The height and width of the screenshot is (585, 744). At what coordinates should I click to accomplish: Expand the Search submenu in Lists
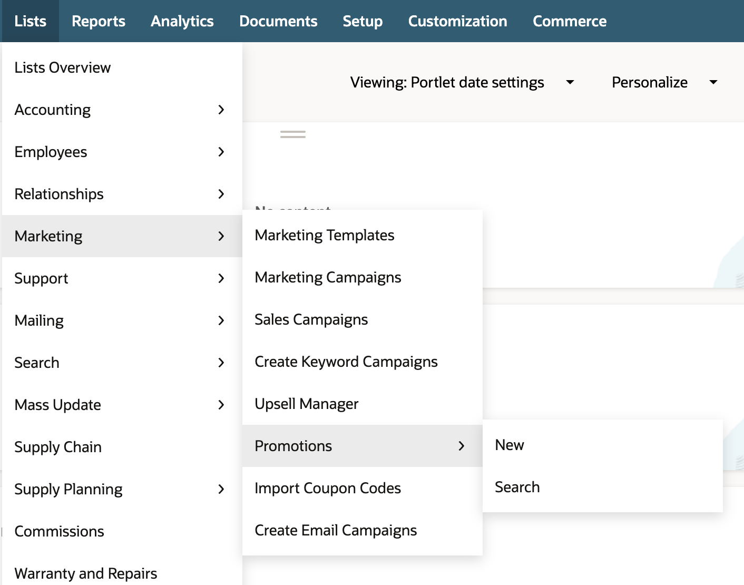click(122, 363)
